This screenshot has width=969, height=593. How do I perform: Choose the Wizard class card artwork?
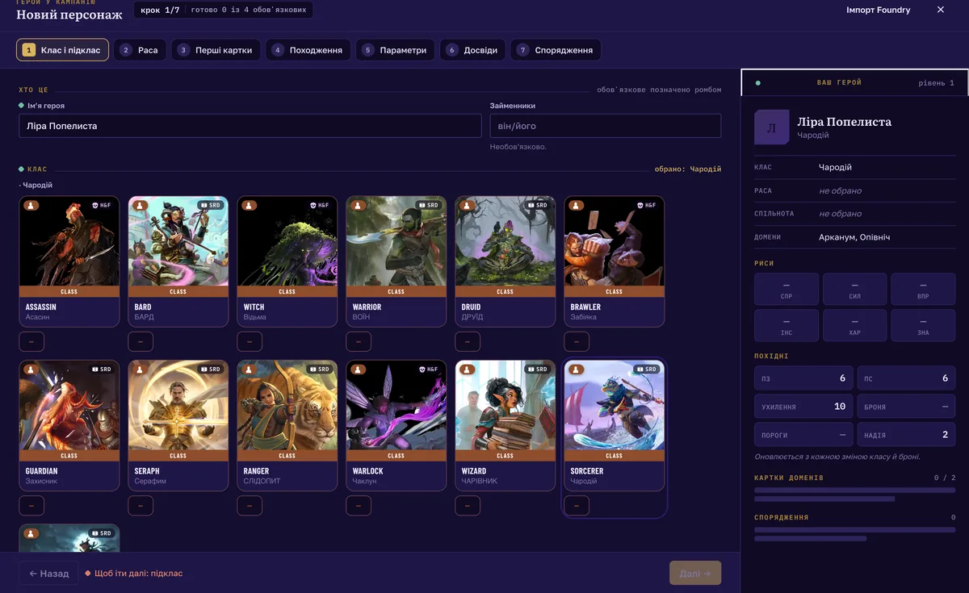[505, 406]
